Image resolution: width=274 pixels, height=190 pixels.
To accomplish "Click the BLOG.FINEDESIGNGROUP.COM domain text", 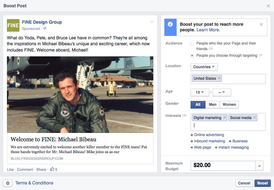I will click(x=37, y=159).
